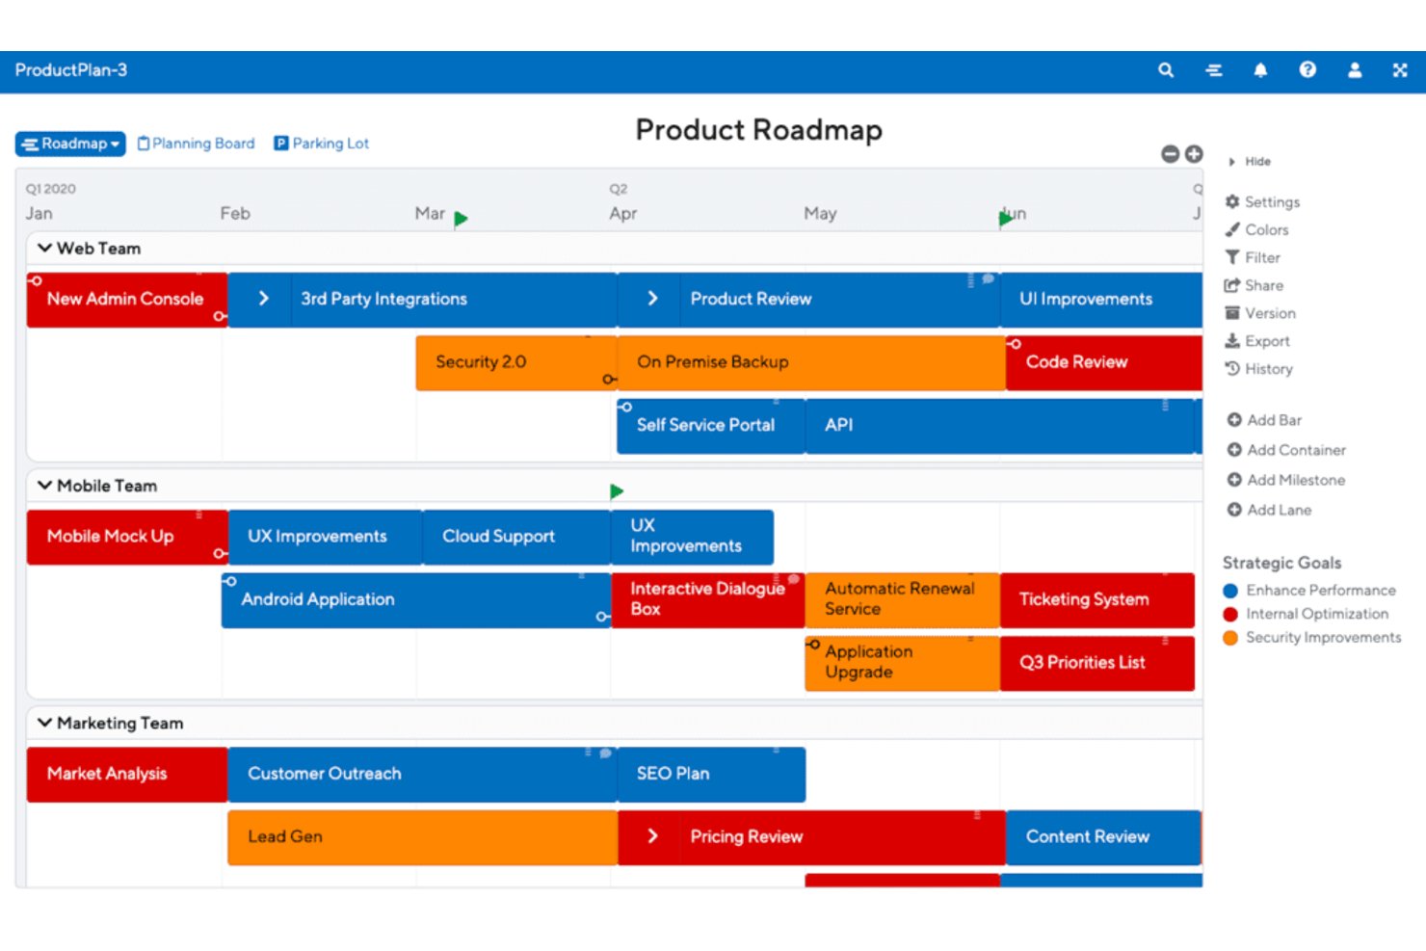
Task: Click Add Container
Action: (x=1286, y=451)
